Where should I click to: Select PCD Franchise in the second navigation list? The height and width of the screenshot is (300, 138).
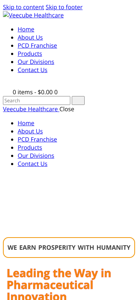click(x=38, y=139)
